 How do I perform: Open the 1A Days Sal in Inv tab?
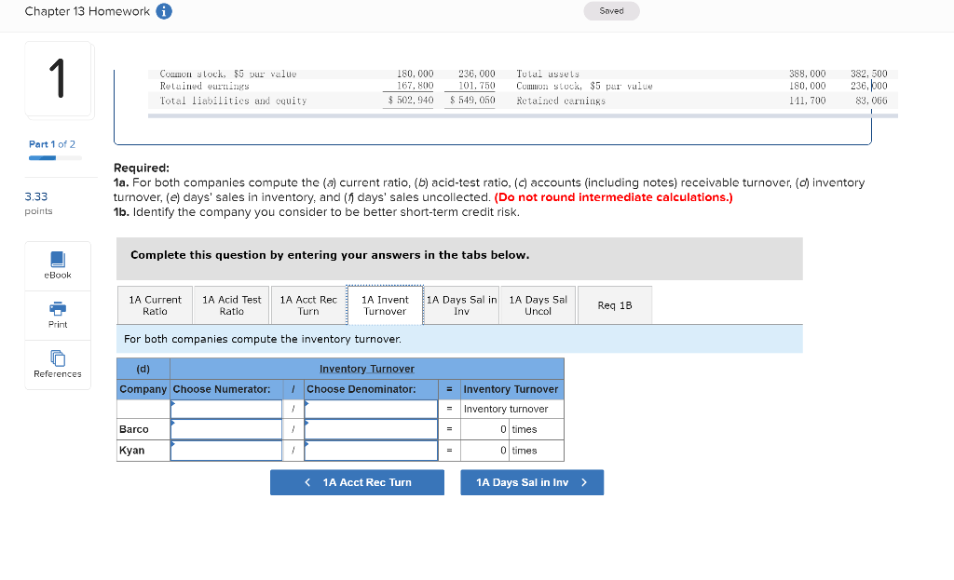pyautogui.click(x=461, y=305)
